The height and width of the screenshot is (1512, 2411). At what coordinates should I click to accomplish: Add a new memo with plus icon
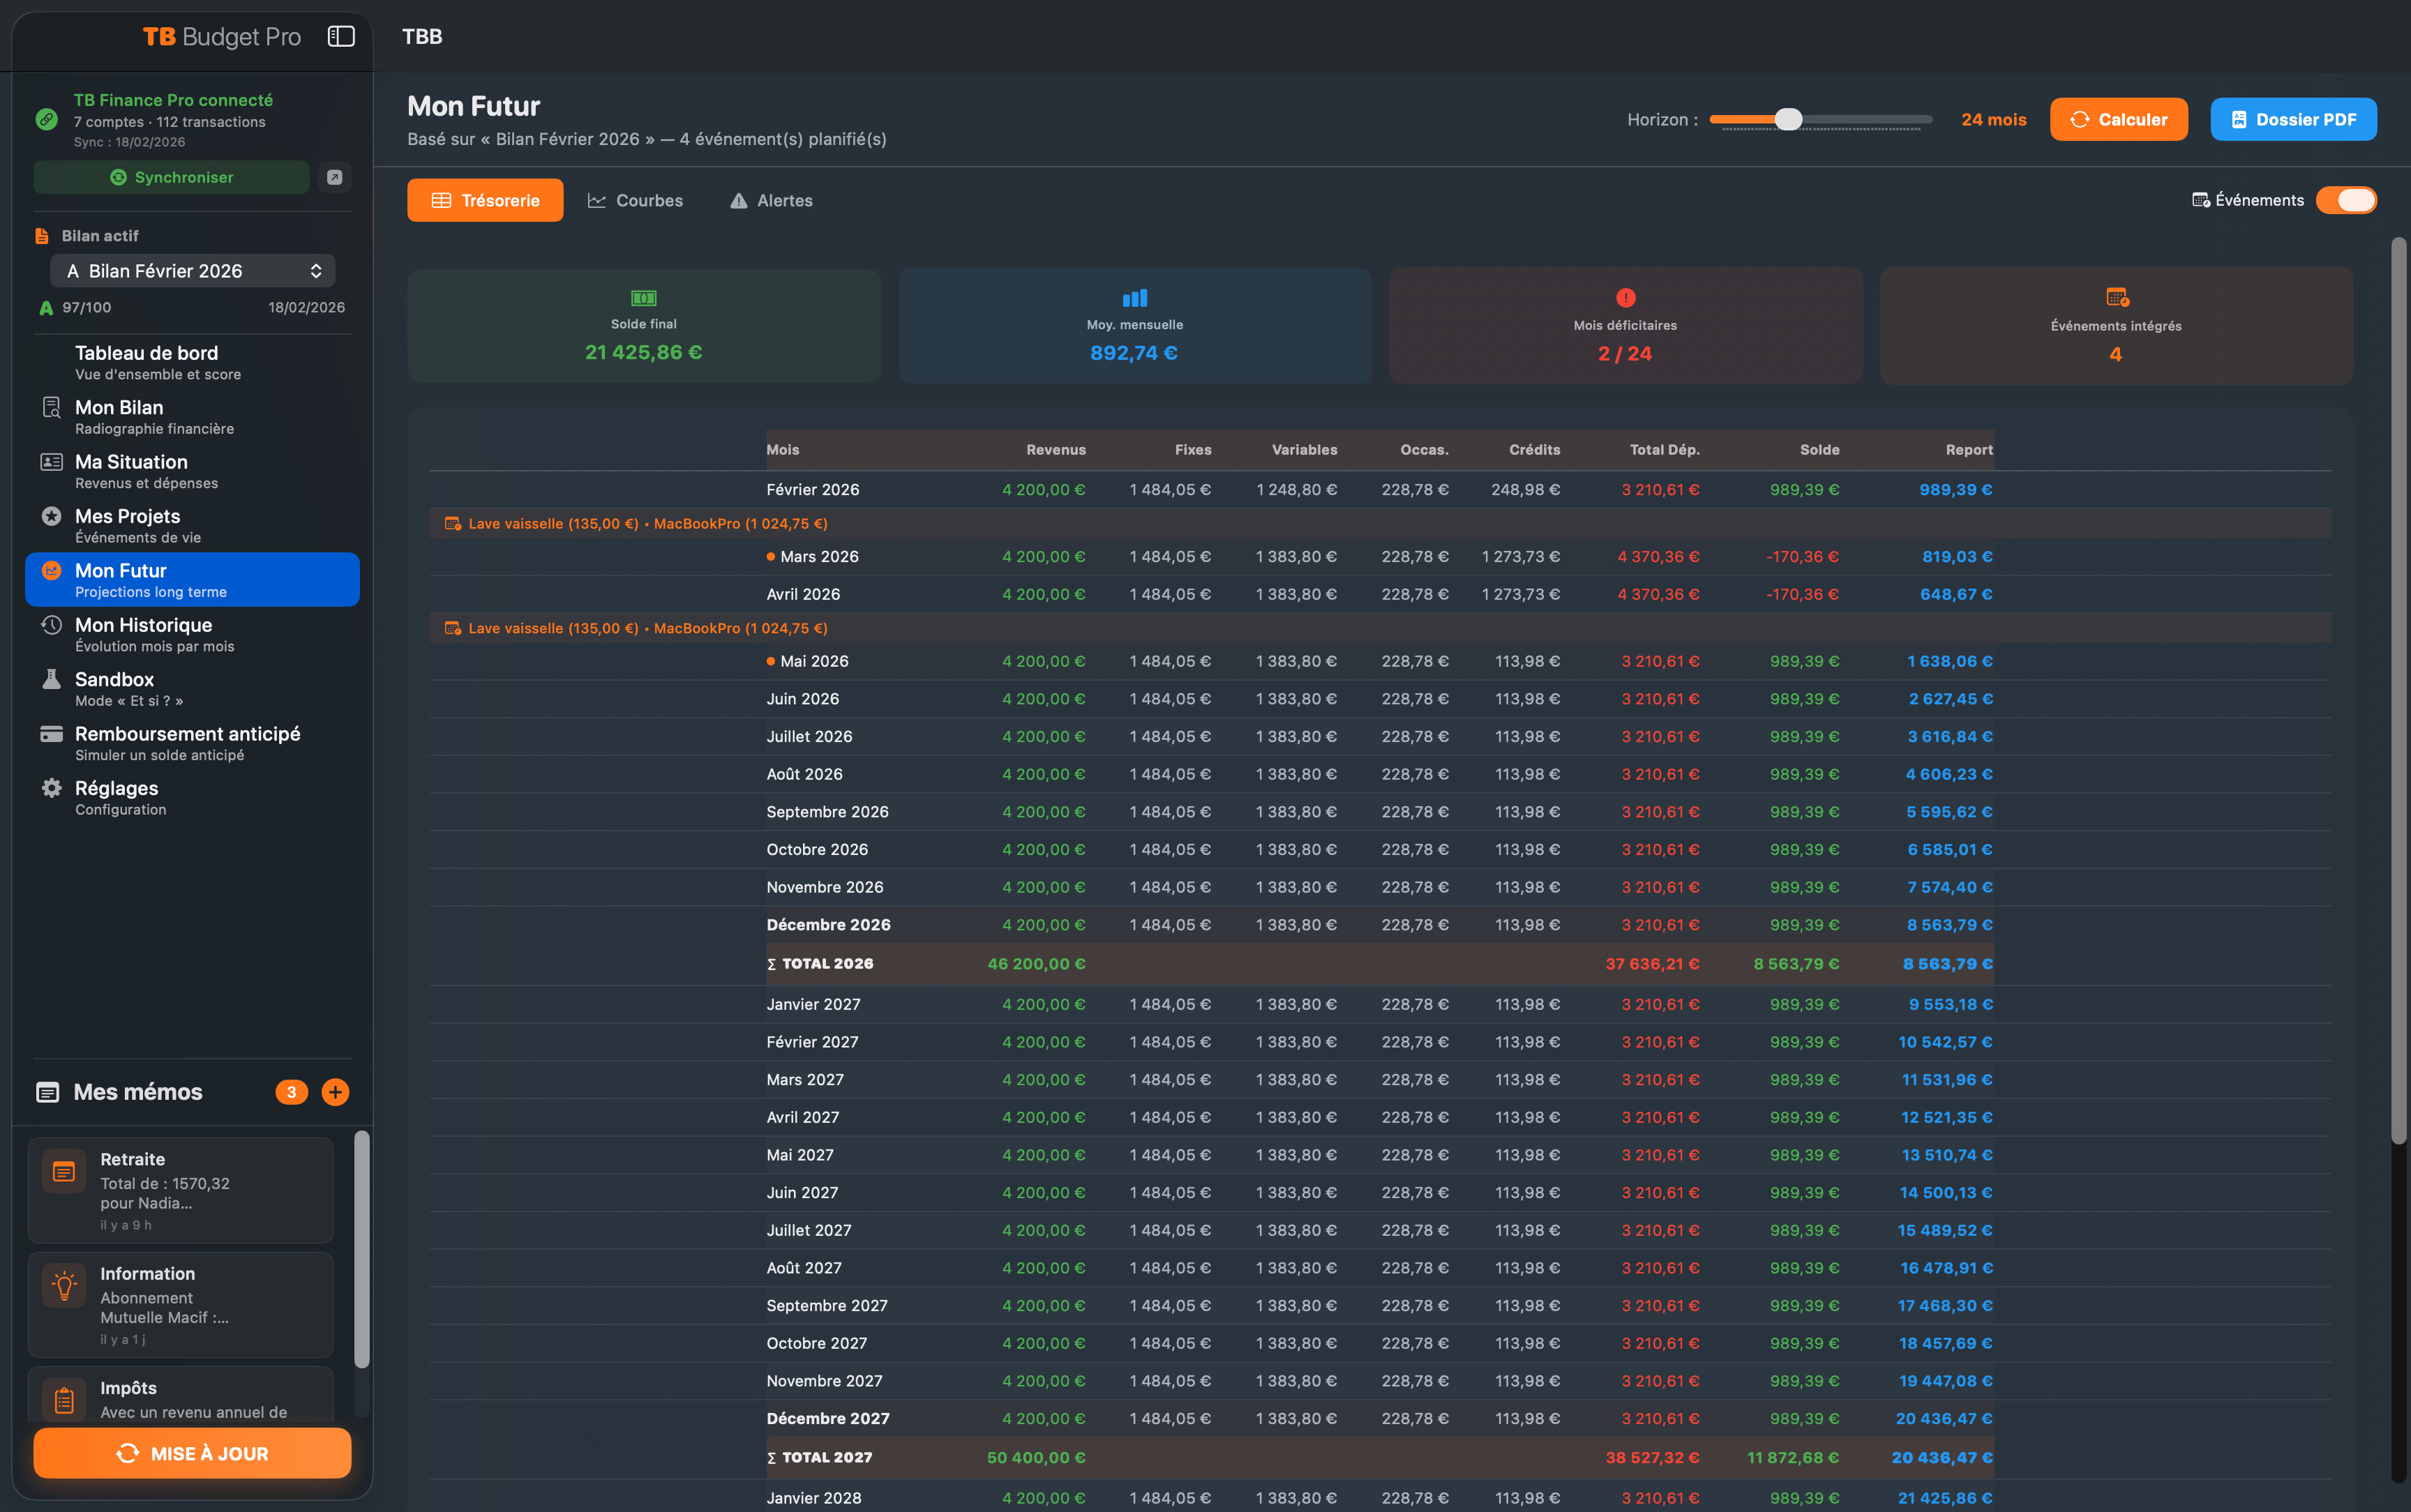pyautogui.click(x=335, y=1092)
